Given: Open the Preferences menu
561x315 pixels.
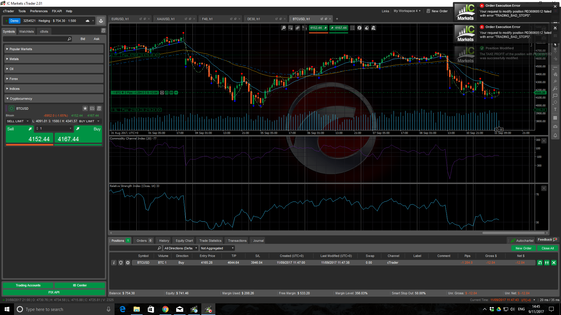Looking at the screenshot, I should click(39, 11).
